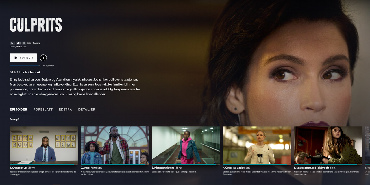Open the Ekstra tab

(x=65, y=110)
